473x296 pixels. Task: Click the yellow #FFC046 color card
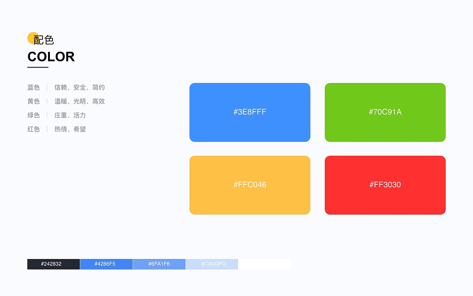coord(250,185)
